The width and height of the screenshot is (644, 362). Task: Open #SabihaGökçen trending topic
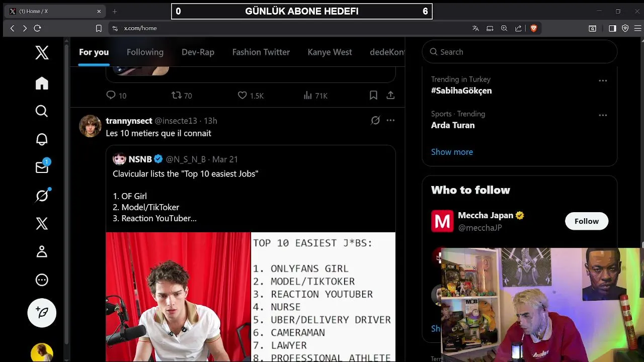(461, 90)
